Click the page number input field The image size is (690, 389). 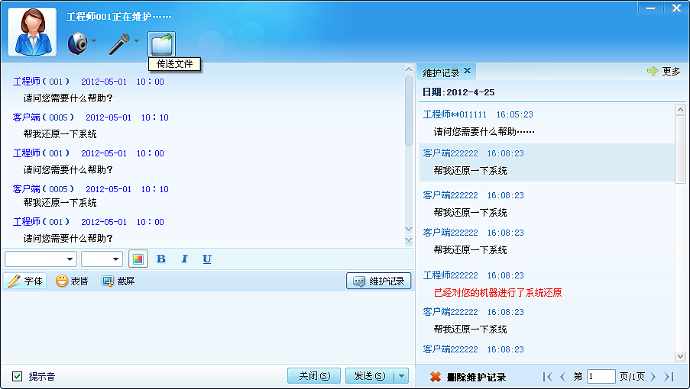tap(601, 377)
